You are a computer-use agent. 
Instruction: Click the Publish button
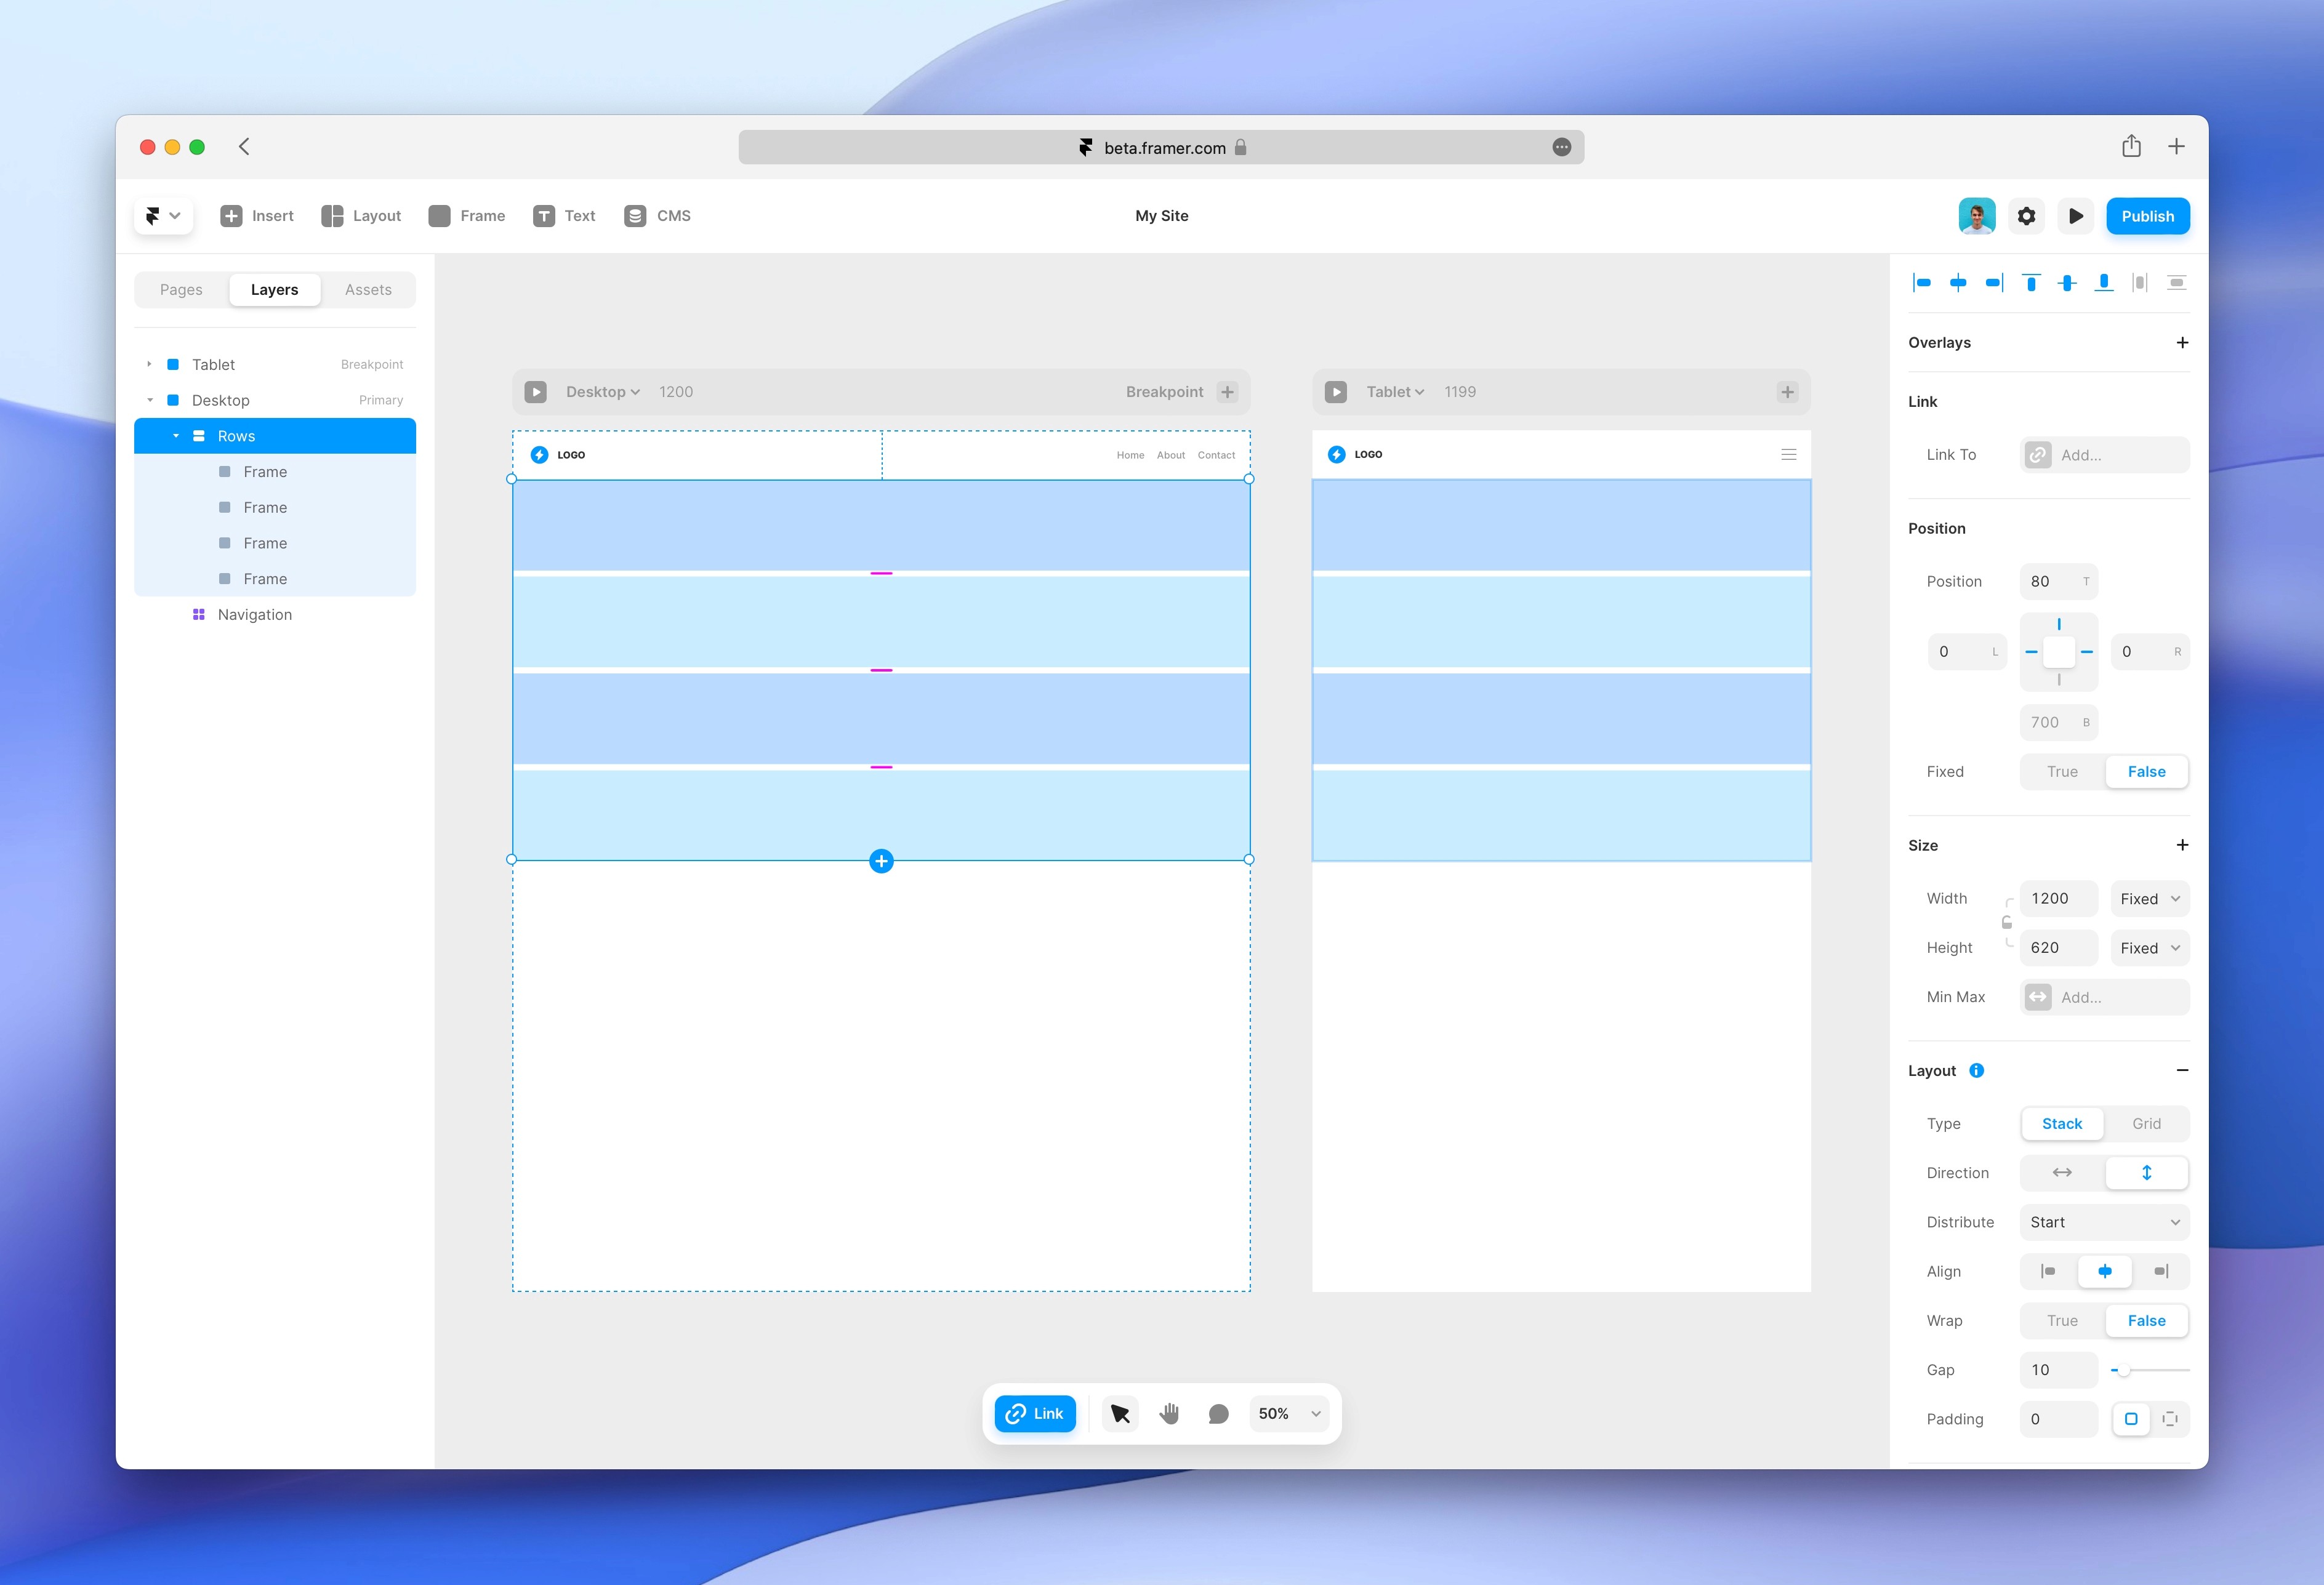[x=2147, y=216]
